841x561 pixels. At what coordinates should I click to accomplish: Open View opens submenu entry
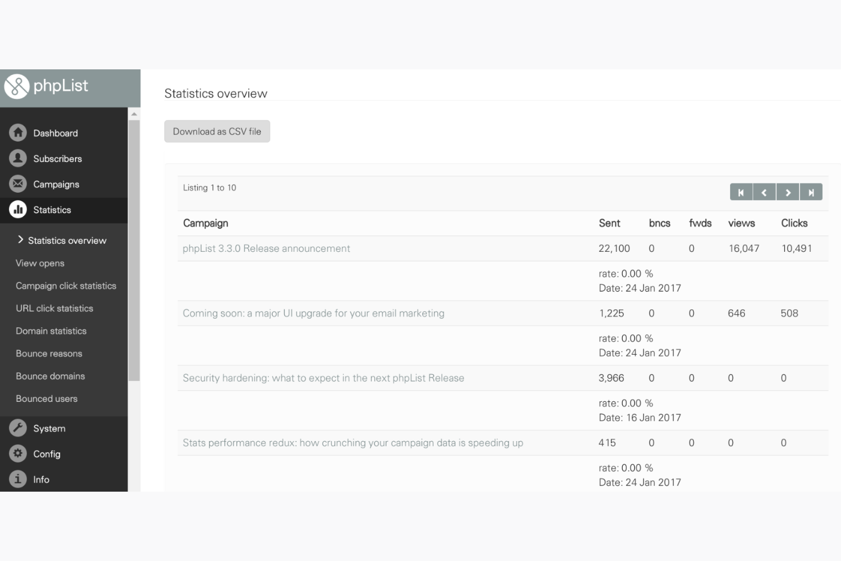pos(40,263)
